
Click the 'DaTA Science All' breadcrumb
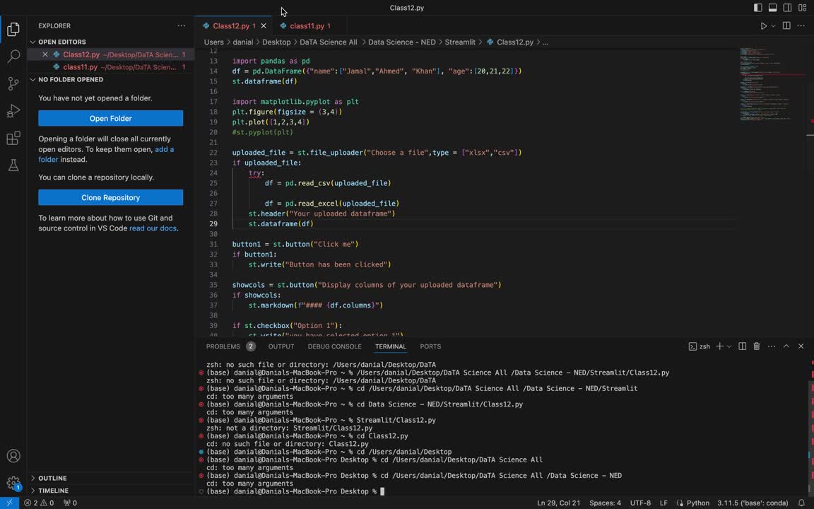[x=328, y=42]
